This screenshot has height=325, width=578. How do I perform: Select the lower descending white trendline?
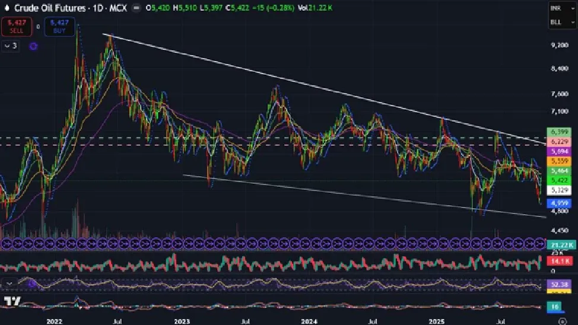(365, 196)
